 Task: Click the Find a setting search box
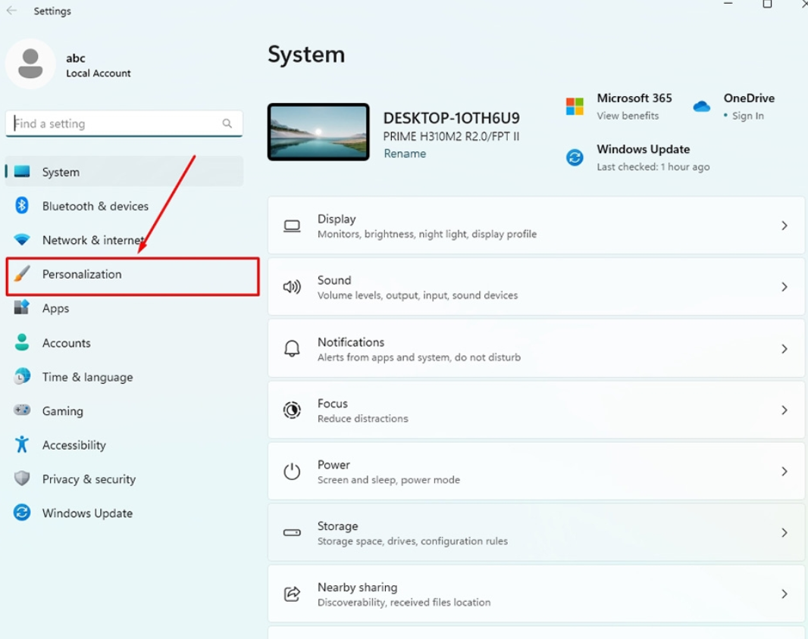point(114,123)
